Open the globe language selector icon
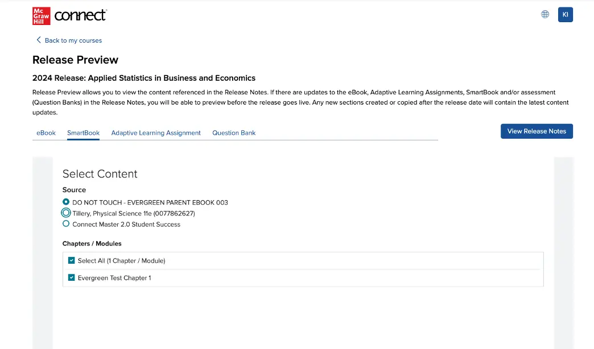 point(544,14)
